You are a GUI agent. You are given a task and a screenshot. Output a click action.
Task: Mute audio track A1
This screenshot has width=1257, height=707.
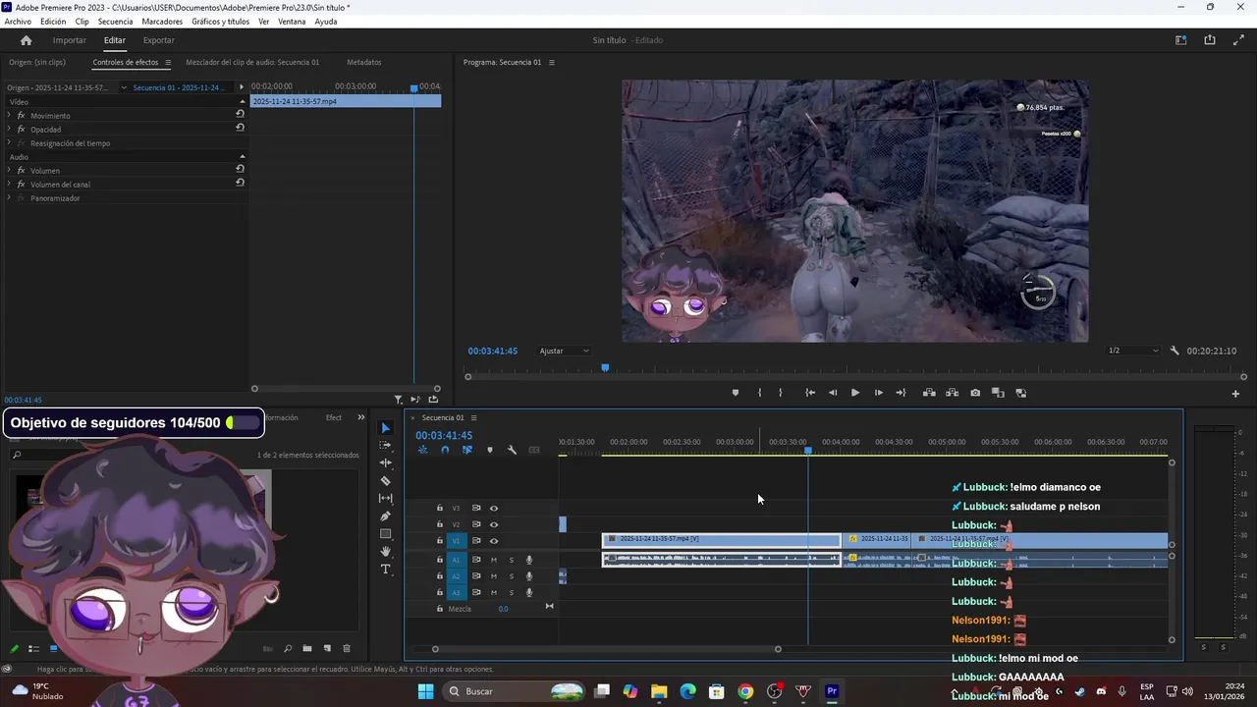click(494, 560)
